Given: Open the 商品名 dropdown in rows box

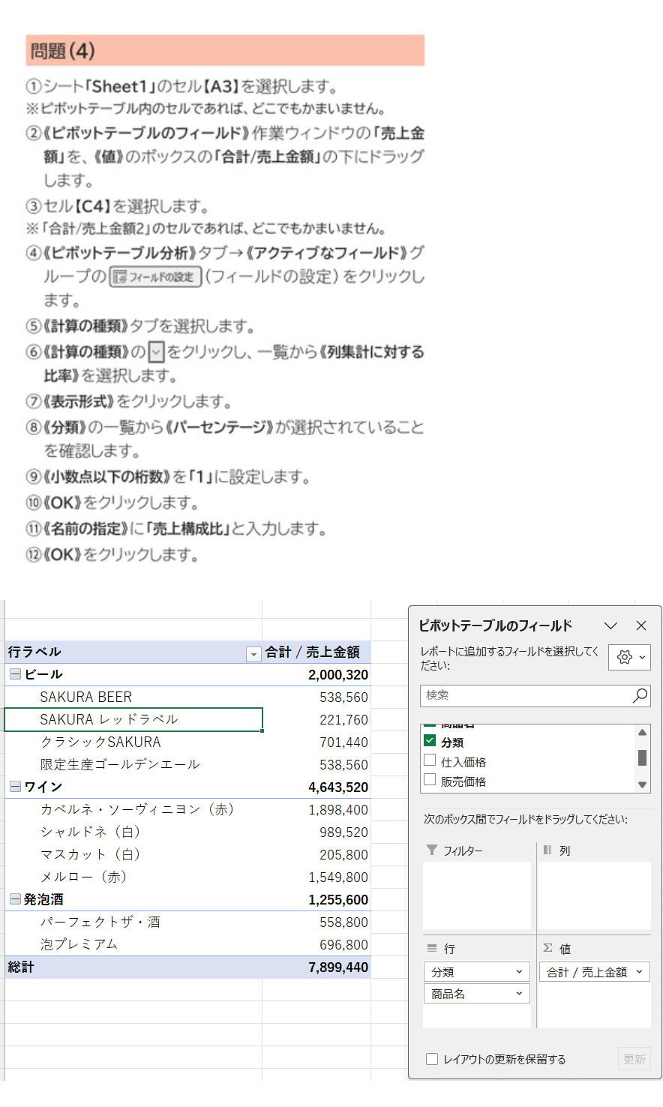Looking at the screenshot, I should (518, 994).
